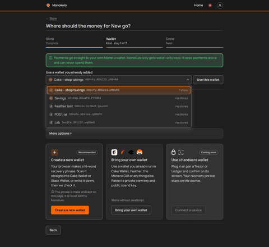Click the 'Use a wallet you already added' label
This screenshot has height=247, width=269.
tap(69, 72)
